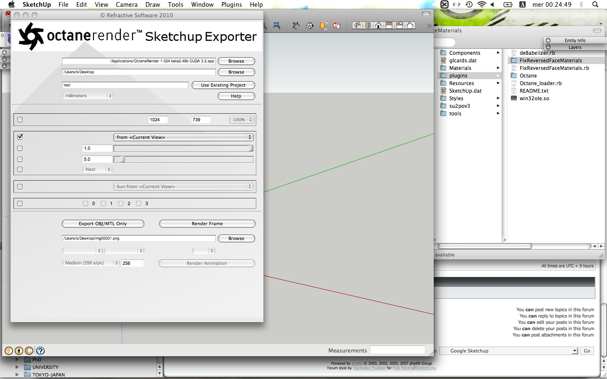Click the scissors menu bar icon
Screen dimensions: 607x379
click(444, 5)
